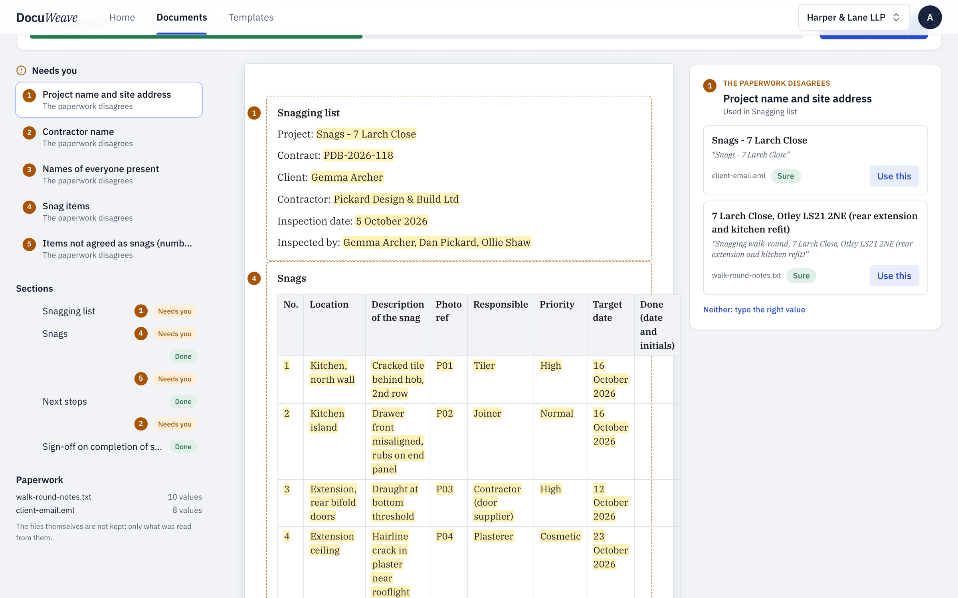Open the DocuWeave logo home link
The width and height of the screenshot is (958, 598).
(47, 17)
